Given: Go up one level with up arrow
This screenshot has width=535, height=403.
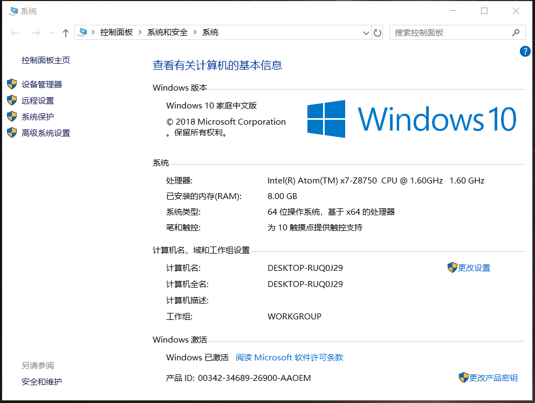Looking at the screenshot, I should click(x=65, y=33).
